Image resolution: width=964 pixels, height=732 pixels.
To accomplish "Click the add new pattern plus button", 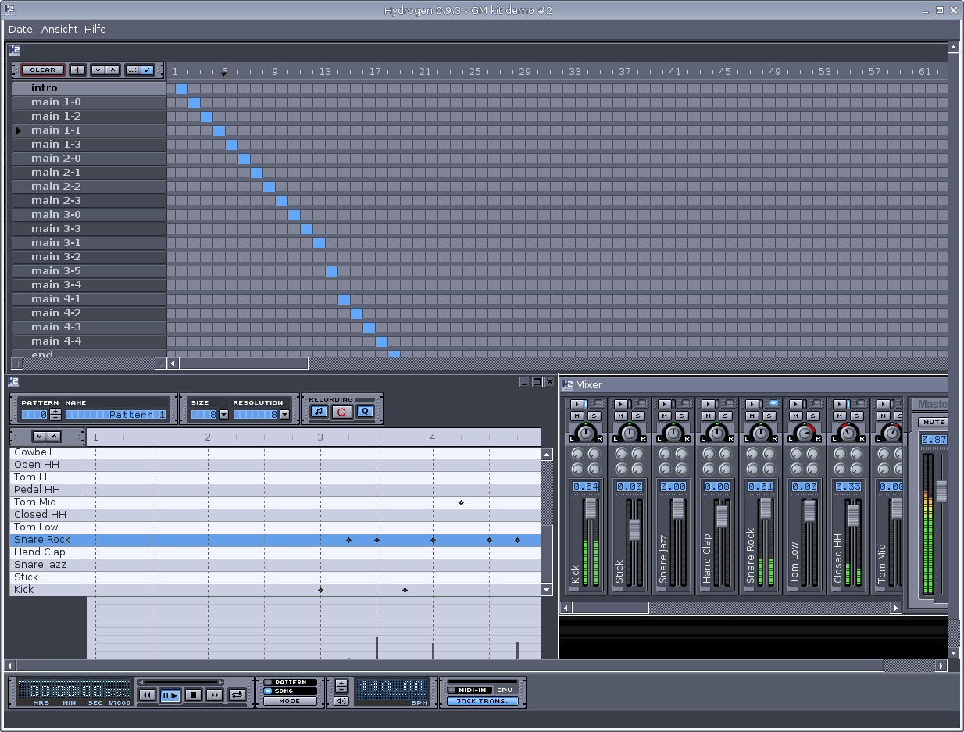I will pyautogui.click(x=78, y=70).
